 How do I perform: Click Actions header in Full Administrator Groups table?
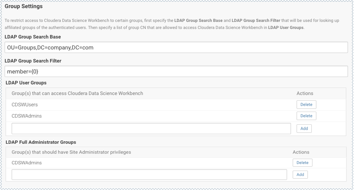point(301,152)
